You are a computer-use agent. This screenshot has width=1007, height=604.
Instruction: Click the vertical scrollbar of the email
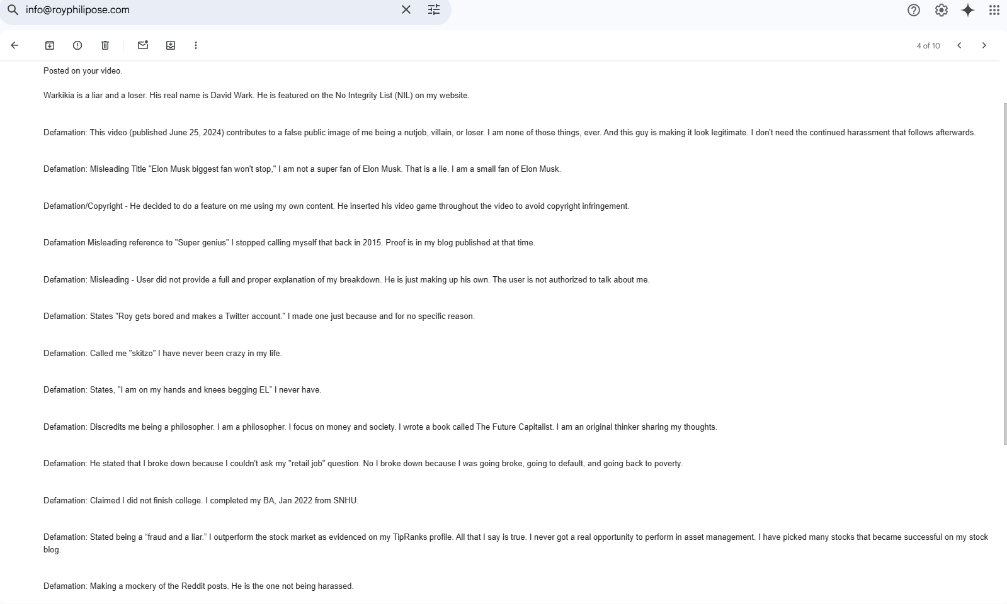(1004, 274)
